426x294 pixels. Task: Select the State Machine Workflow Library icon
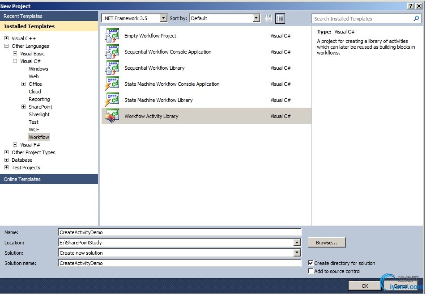point(112,100)
